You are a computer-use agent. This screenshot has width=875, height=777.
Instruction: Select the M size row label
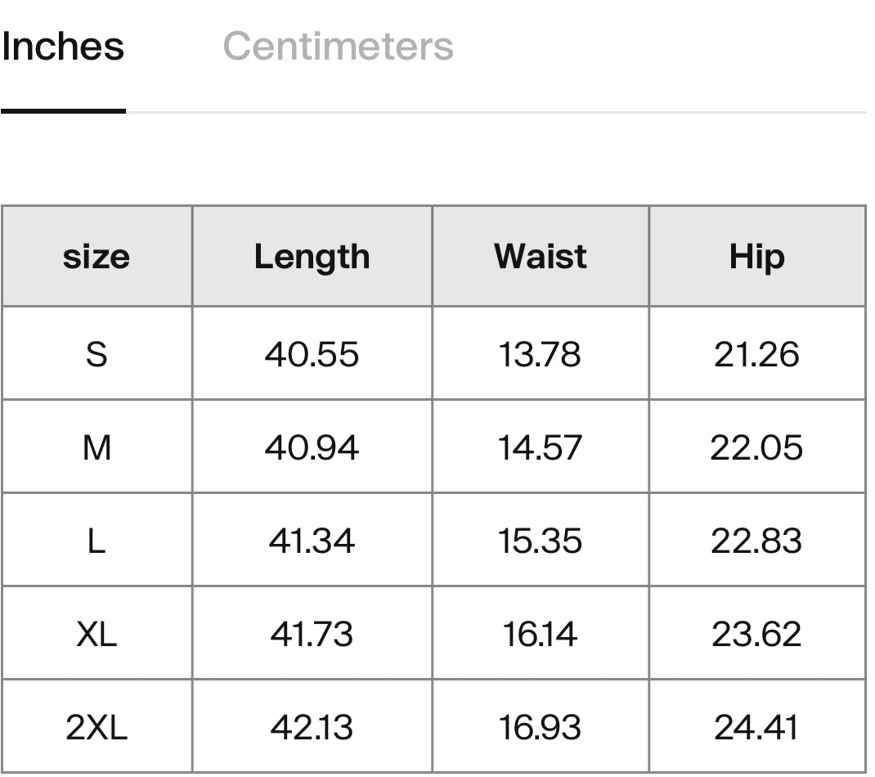click(96, 447)
